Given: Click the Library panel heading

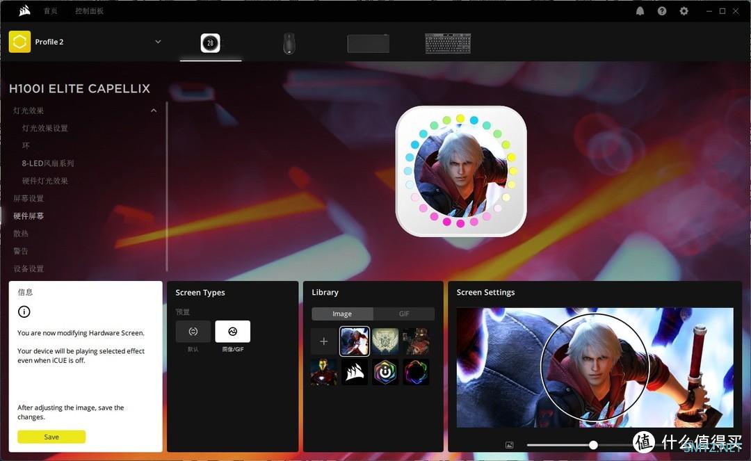Looking at the screenshot, I should click(x=325, y=292).
